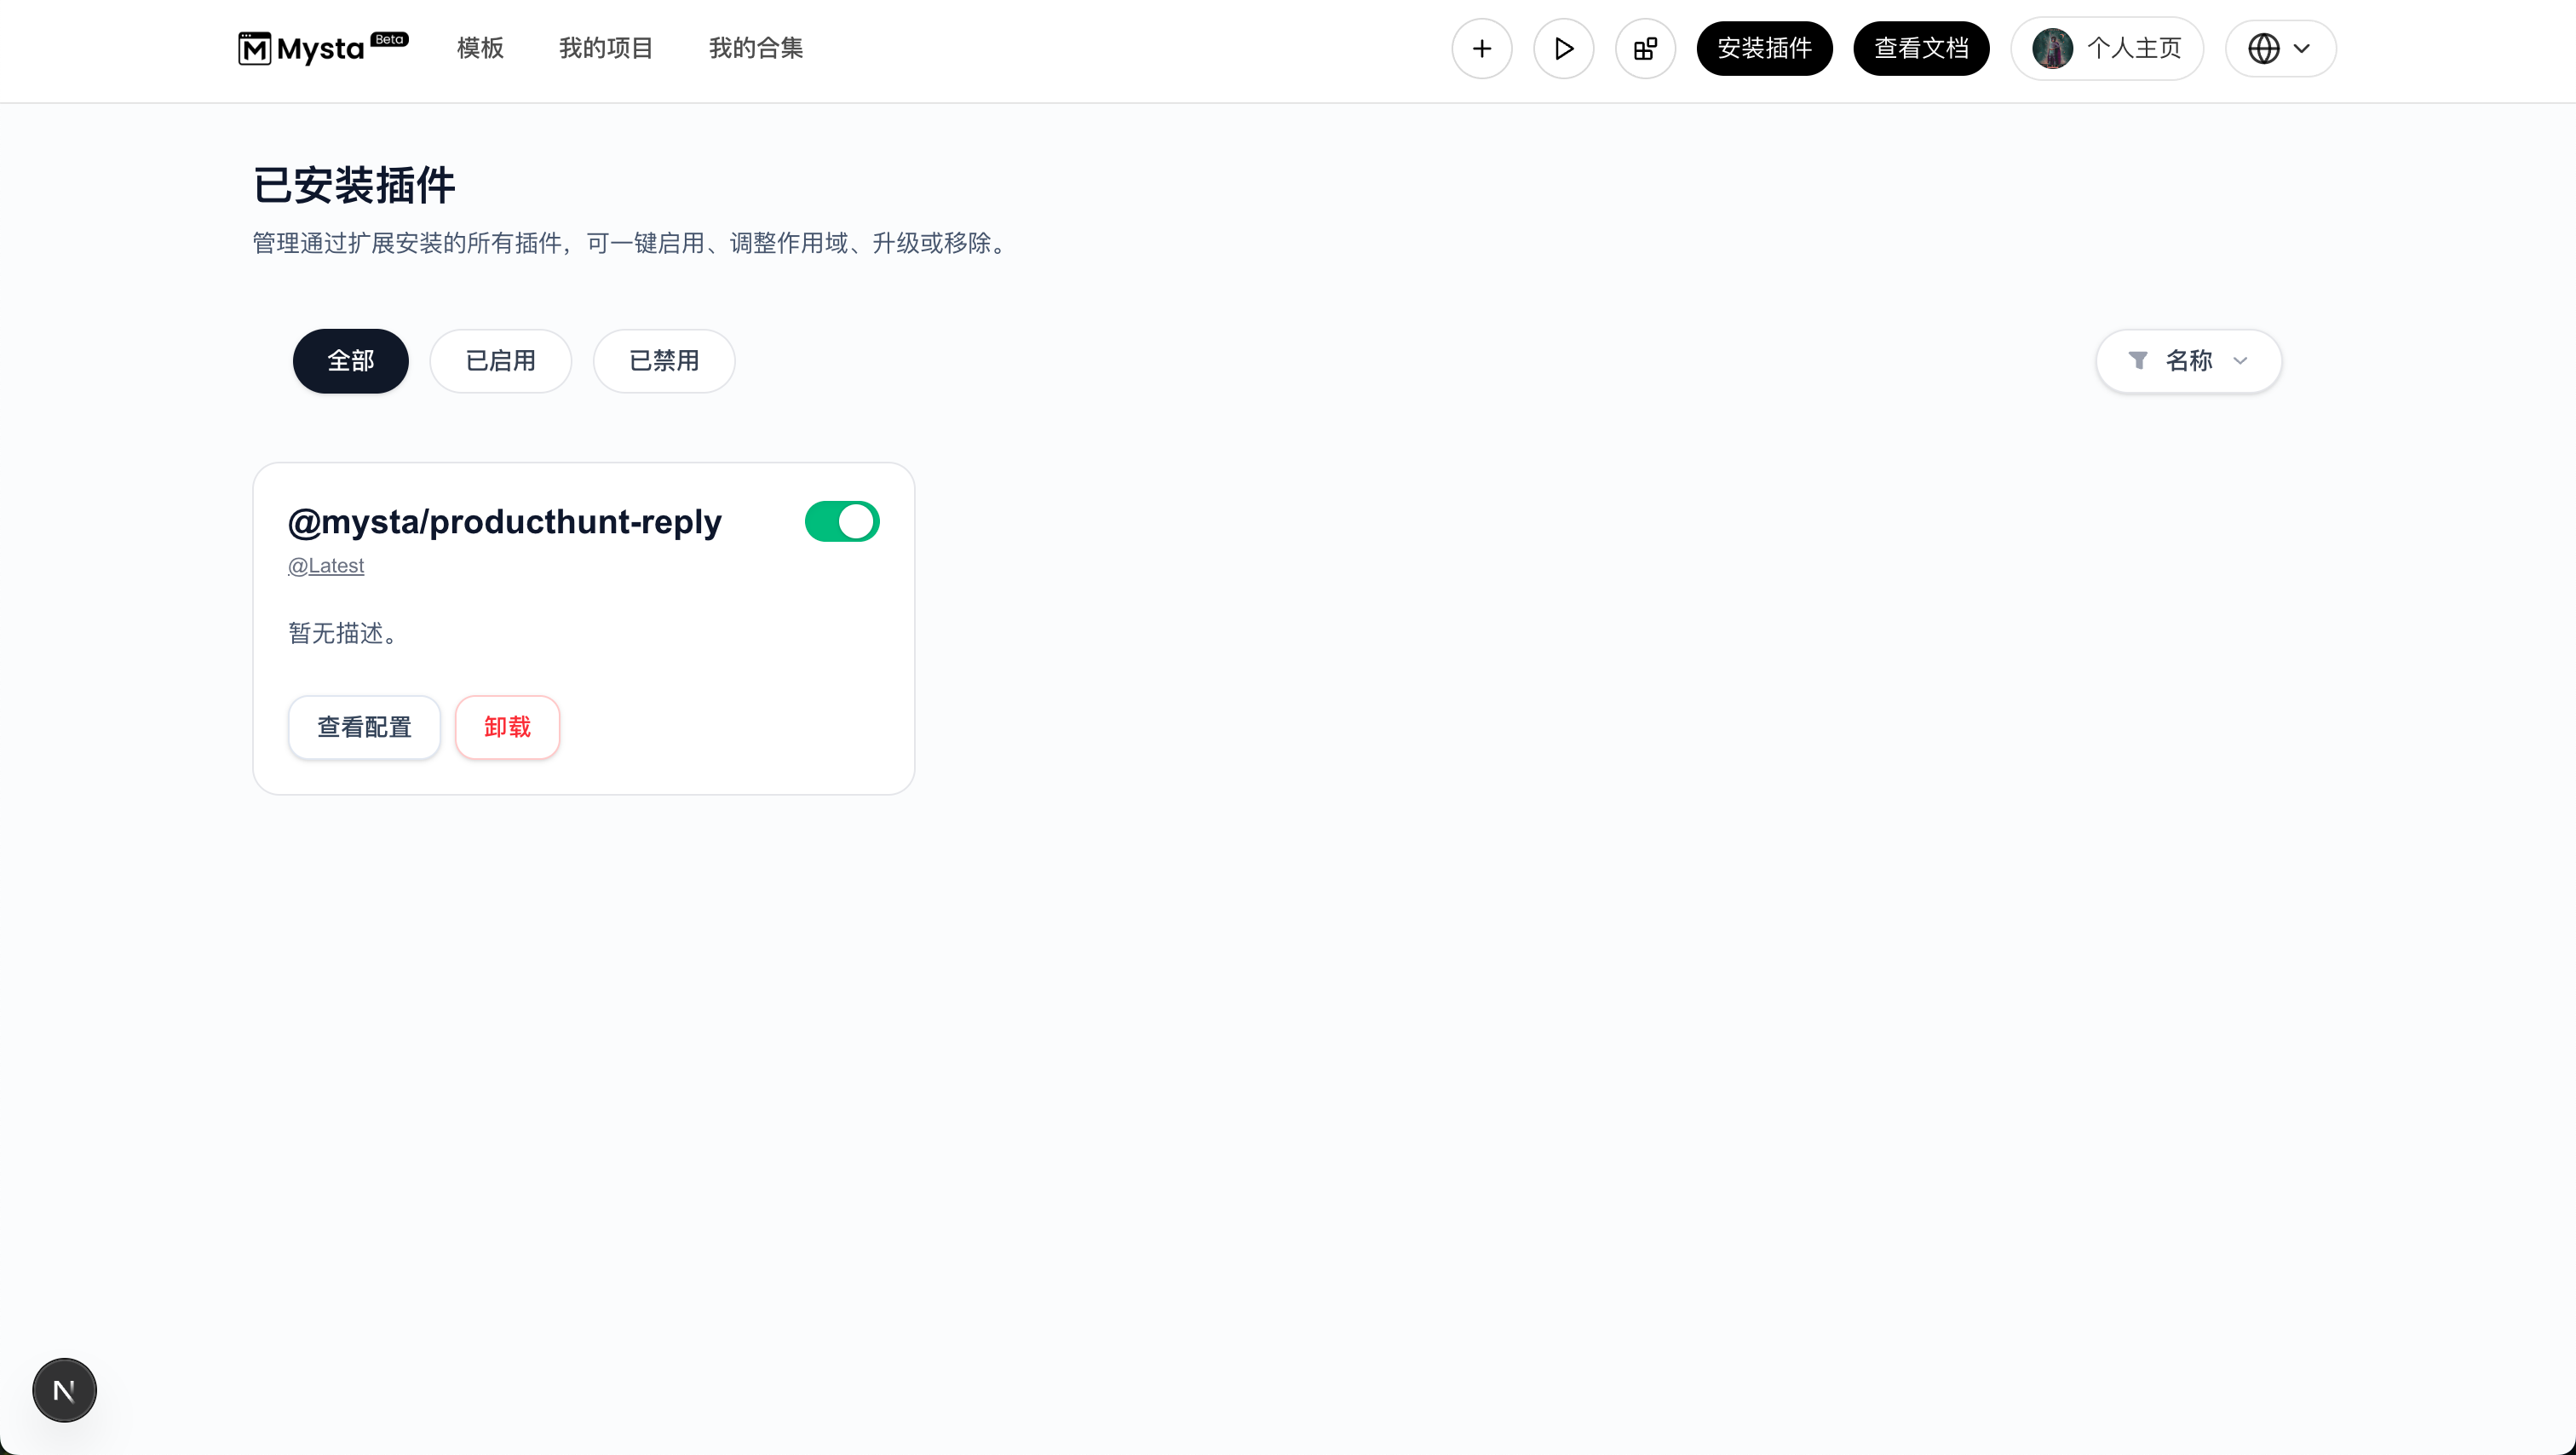Switch to the 已启用 filter tab
Screen dimensions: 2576x1455
point(500,360)
